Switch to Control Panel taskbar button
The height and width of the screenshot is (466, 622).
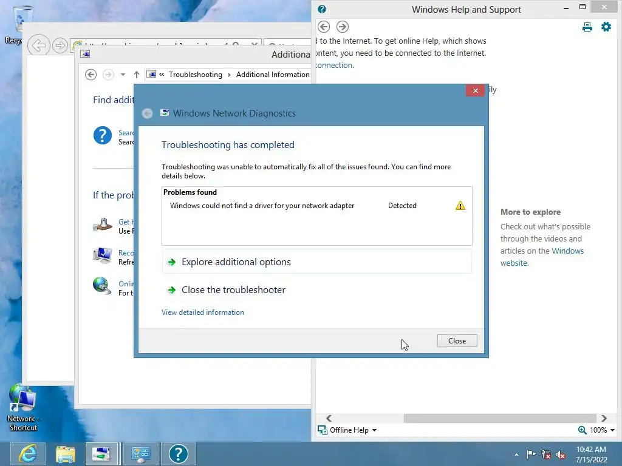(x=140, y=454)
